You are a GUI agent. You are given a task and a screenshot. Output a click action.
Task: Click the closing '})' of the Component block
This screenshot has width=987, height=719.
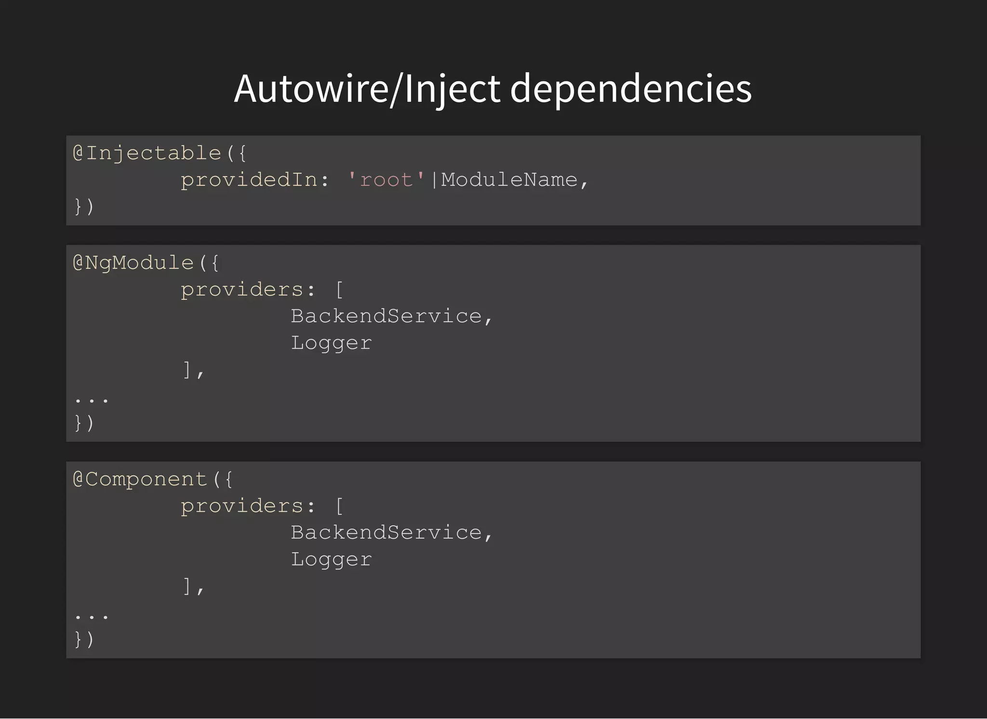(84, 639)
